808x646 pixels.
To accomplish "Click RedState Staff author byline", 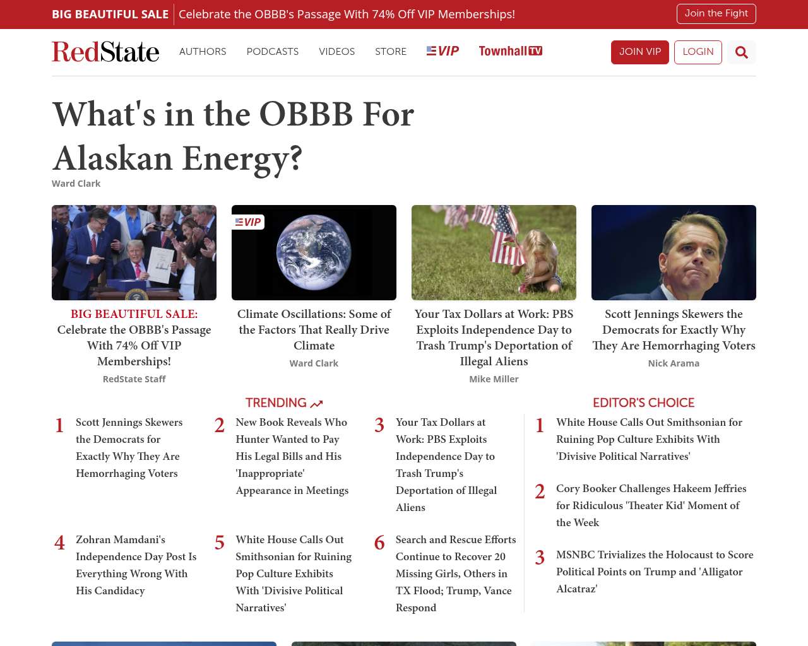I will pyautogui.click(x=134, y=379).
